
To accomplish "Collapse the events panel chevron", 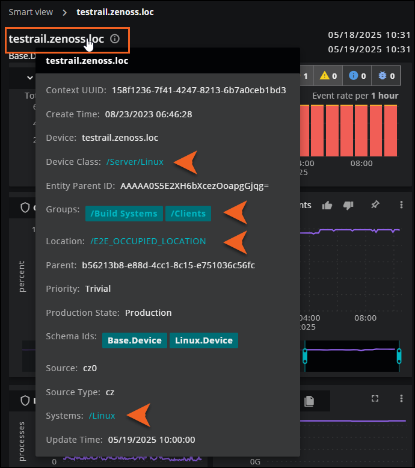I will click(30, 78).
